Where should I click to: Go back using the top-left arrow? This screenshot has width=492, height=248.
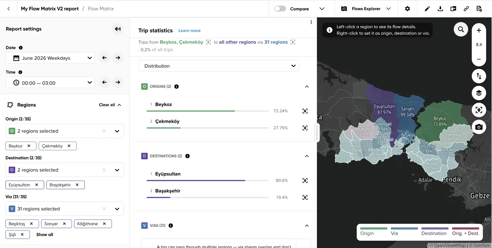point(9,9)
